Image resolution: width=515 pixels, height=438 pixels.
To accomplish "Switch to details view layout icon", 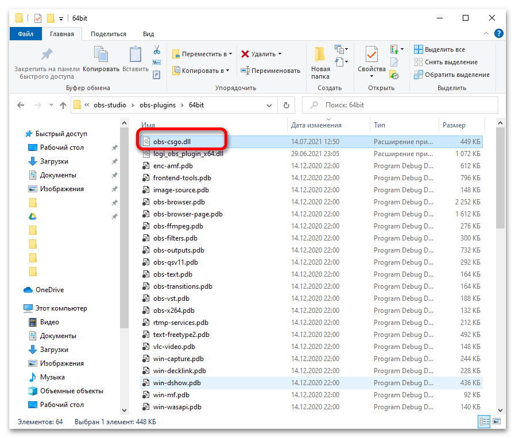I will [485, 421].
